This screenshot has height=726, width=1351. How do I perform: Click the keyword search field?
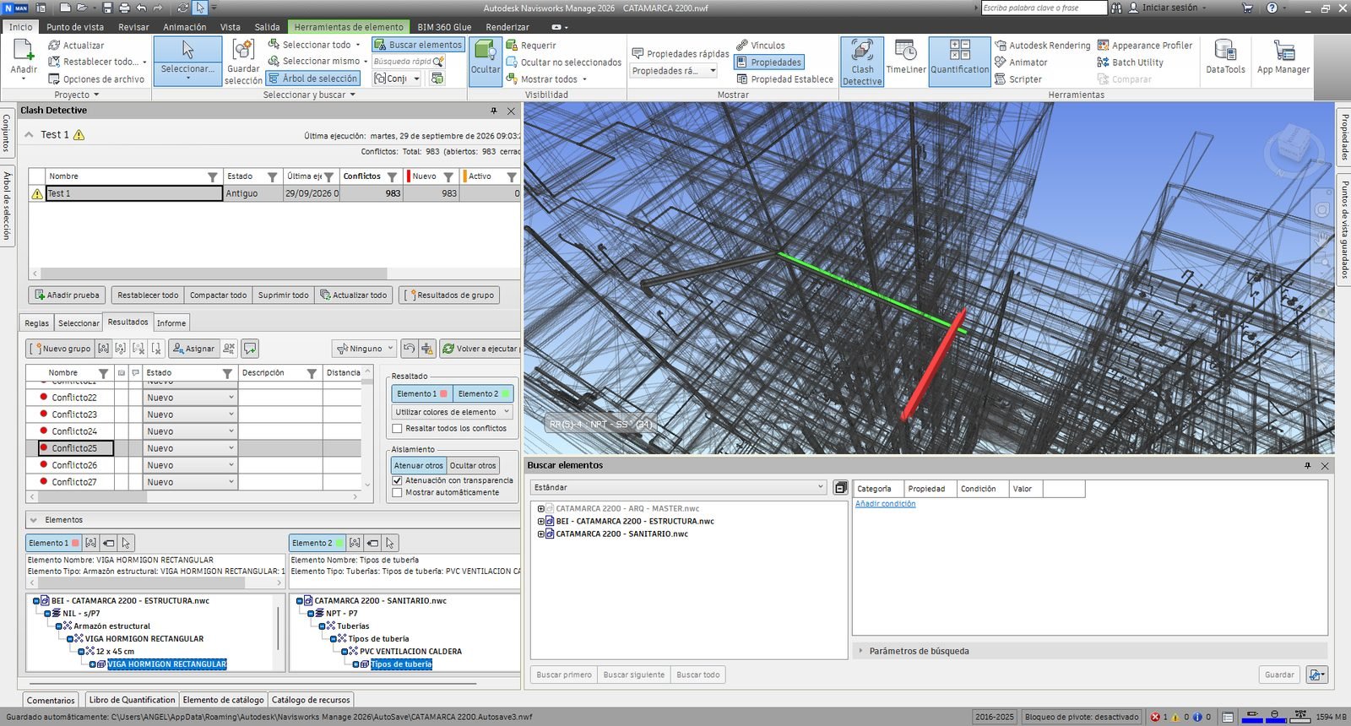tap(1044, 8)
